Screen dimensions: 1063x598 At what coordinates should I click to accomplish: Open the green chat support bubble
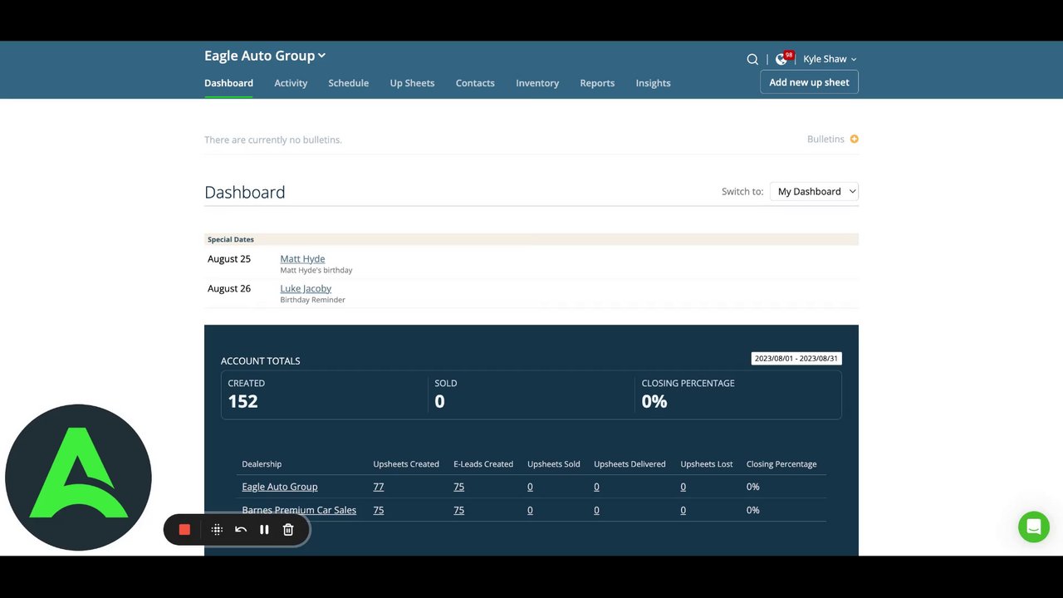point(1034,527)
